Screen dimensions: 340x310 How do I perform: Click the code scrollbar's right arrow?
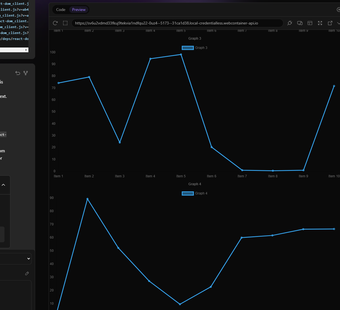tap(26, 50)
